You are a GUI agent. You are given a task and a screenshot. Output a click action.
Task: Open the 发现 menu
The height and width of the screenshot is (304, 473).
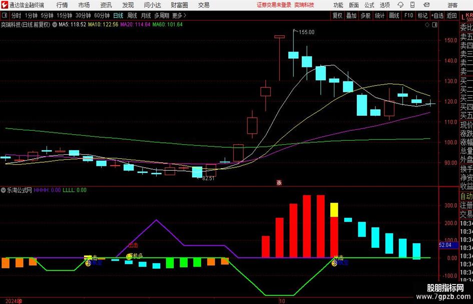coord(128,5)
